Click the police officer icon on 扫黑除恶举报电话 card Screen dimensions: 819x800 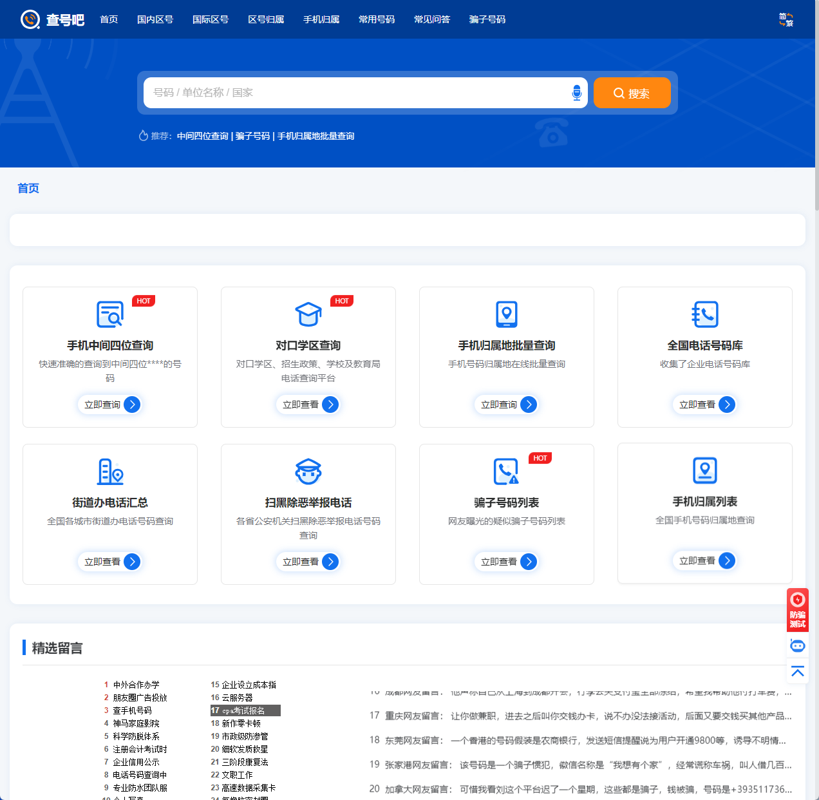coord(308,471)
